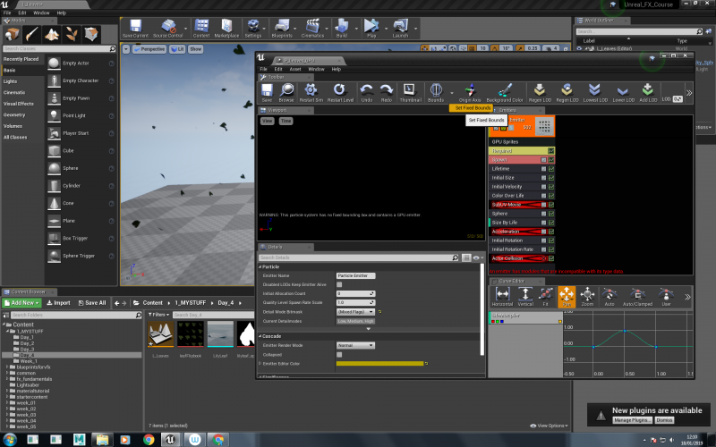
Task: Open the Detail Mode Bitmask dropdown
Action: coord(355,312)
